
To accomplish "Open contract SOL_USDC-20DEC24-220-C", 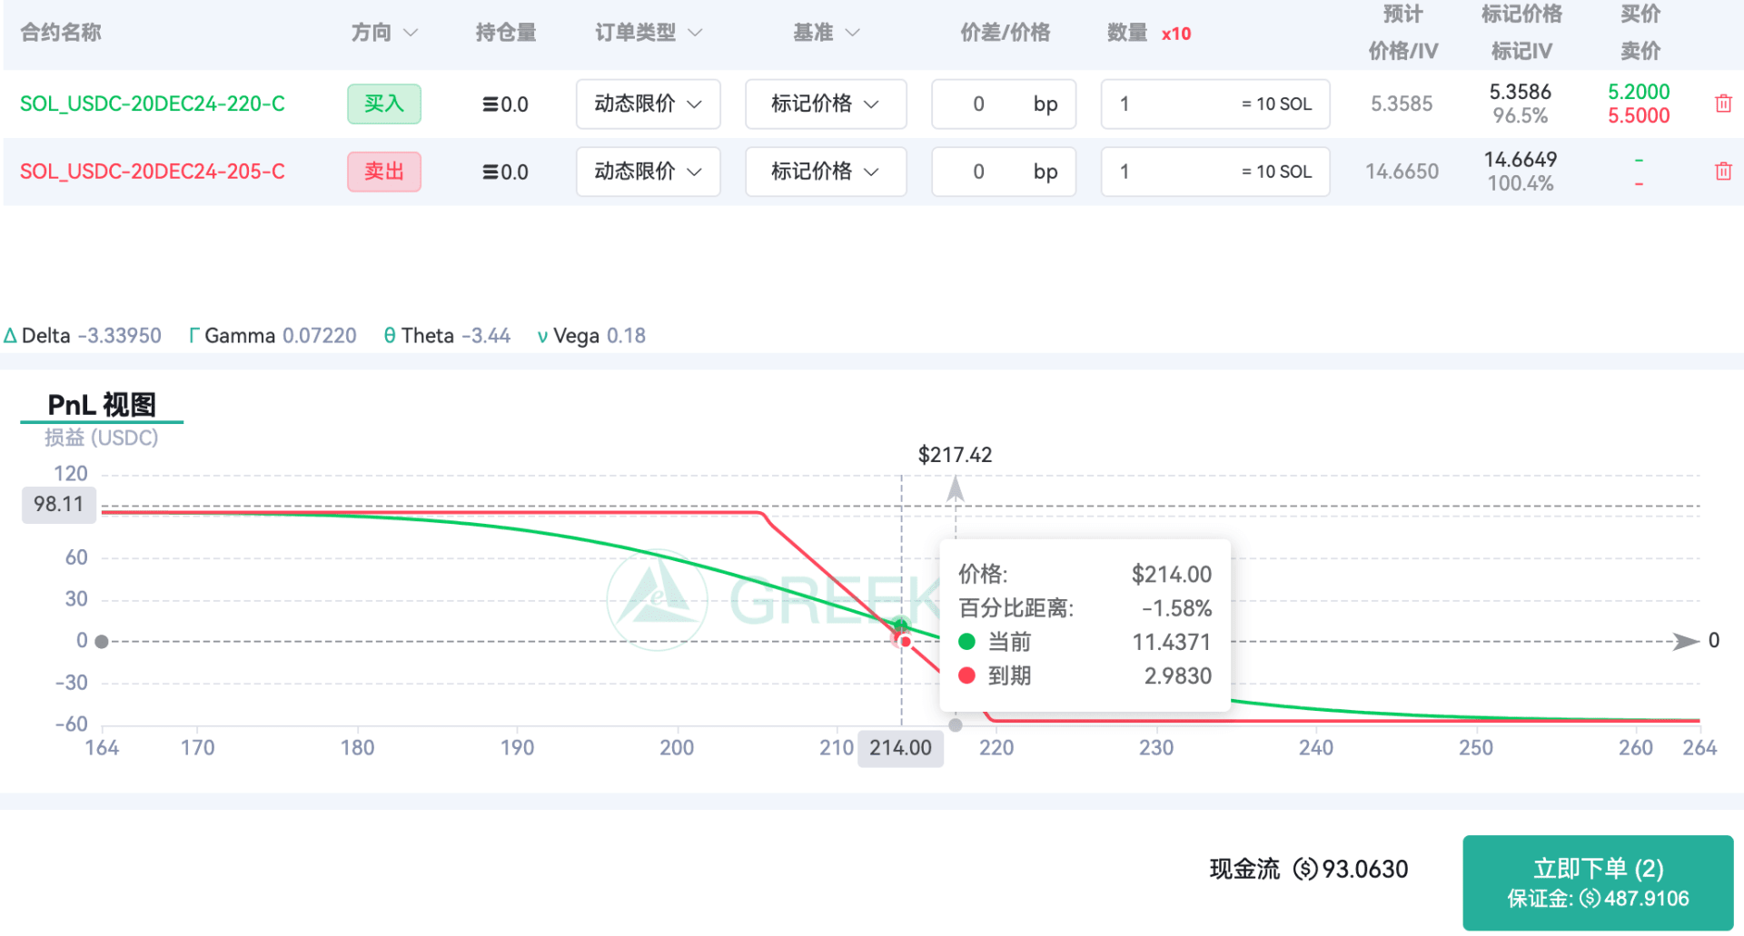I will [x=153, y=103].
